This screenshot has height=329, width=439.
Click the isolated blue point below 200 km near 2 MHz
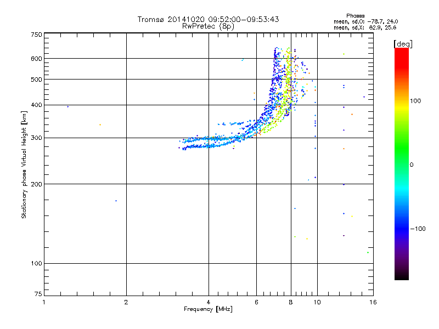pos(116,201)
